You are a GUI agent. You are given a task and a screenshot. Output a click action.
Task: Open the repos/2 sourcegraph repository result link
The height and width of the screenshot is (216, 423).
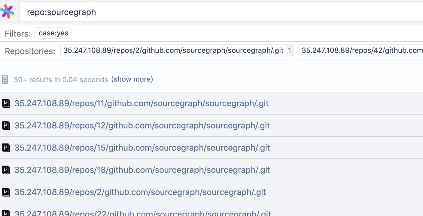coord(140,192)
